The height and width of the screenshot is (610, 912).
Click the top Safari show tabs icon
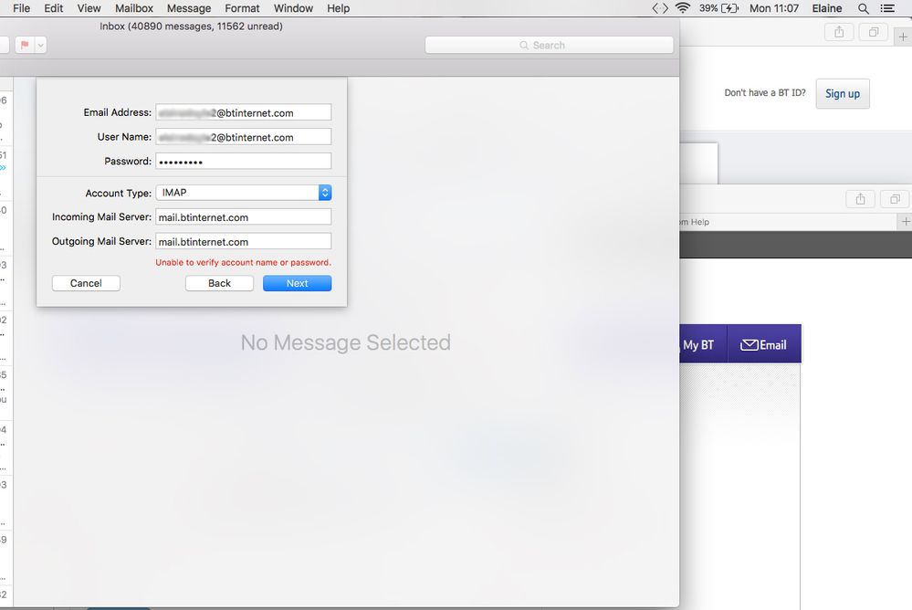click(873, 32)
